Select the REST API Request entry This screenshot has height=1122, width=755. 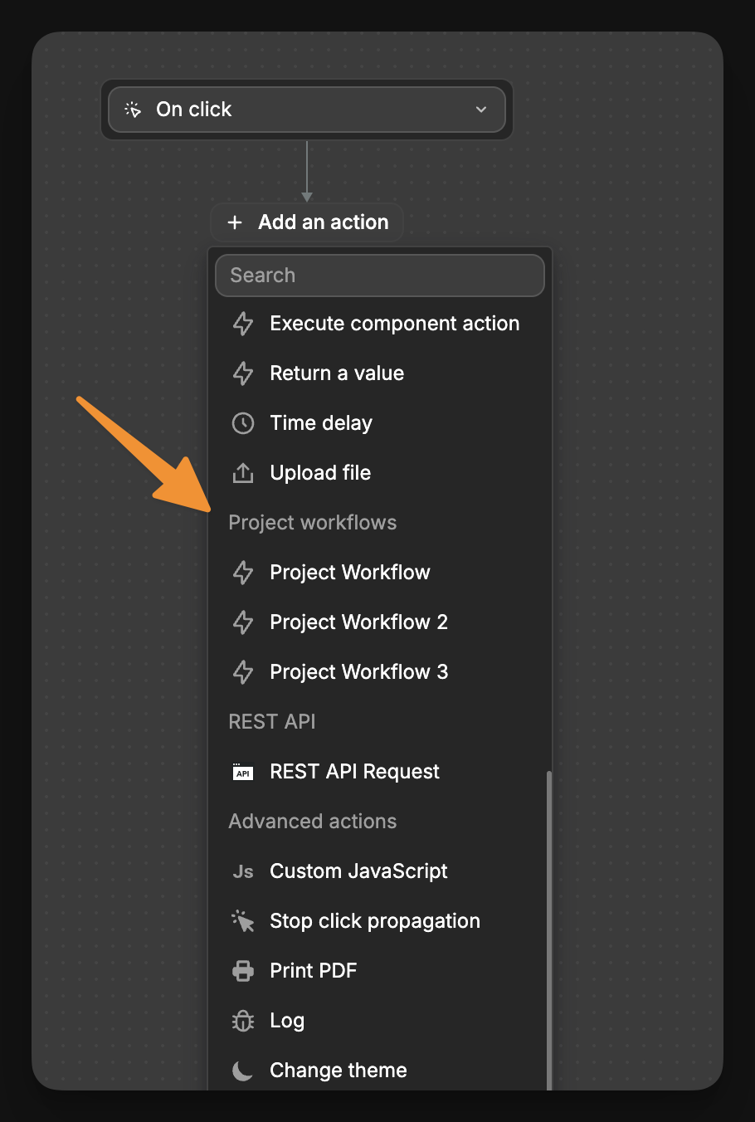point(354,772)
